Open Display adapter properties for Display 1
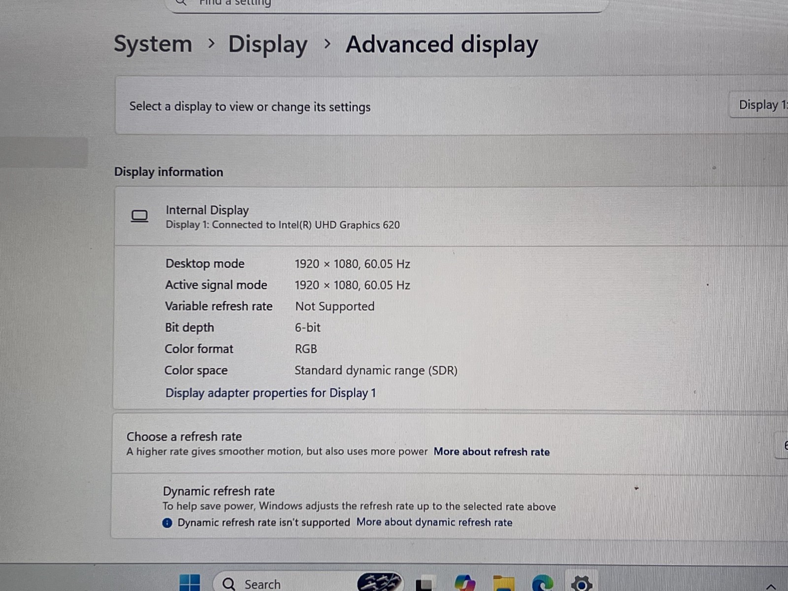This screenshot has width=788, height=591. point(270,393)
